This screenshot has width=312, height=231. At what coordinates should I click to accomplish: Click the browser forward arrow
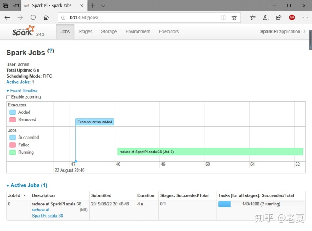[20, 17]
